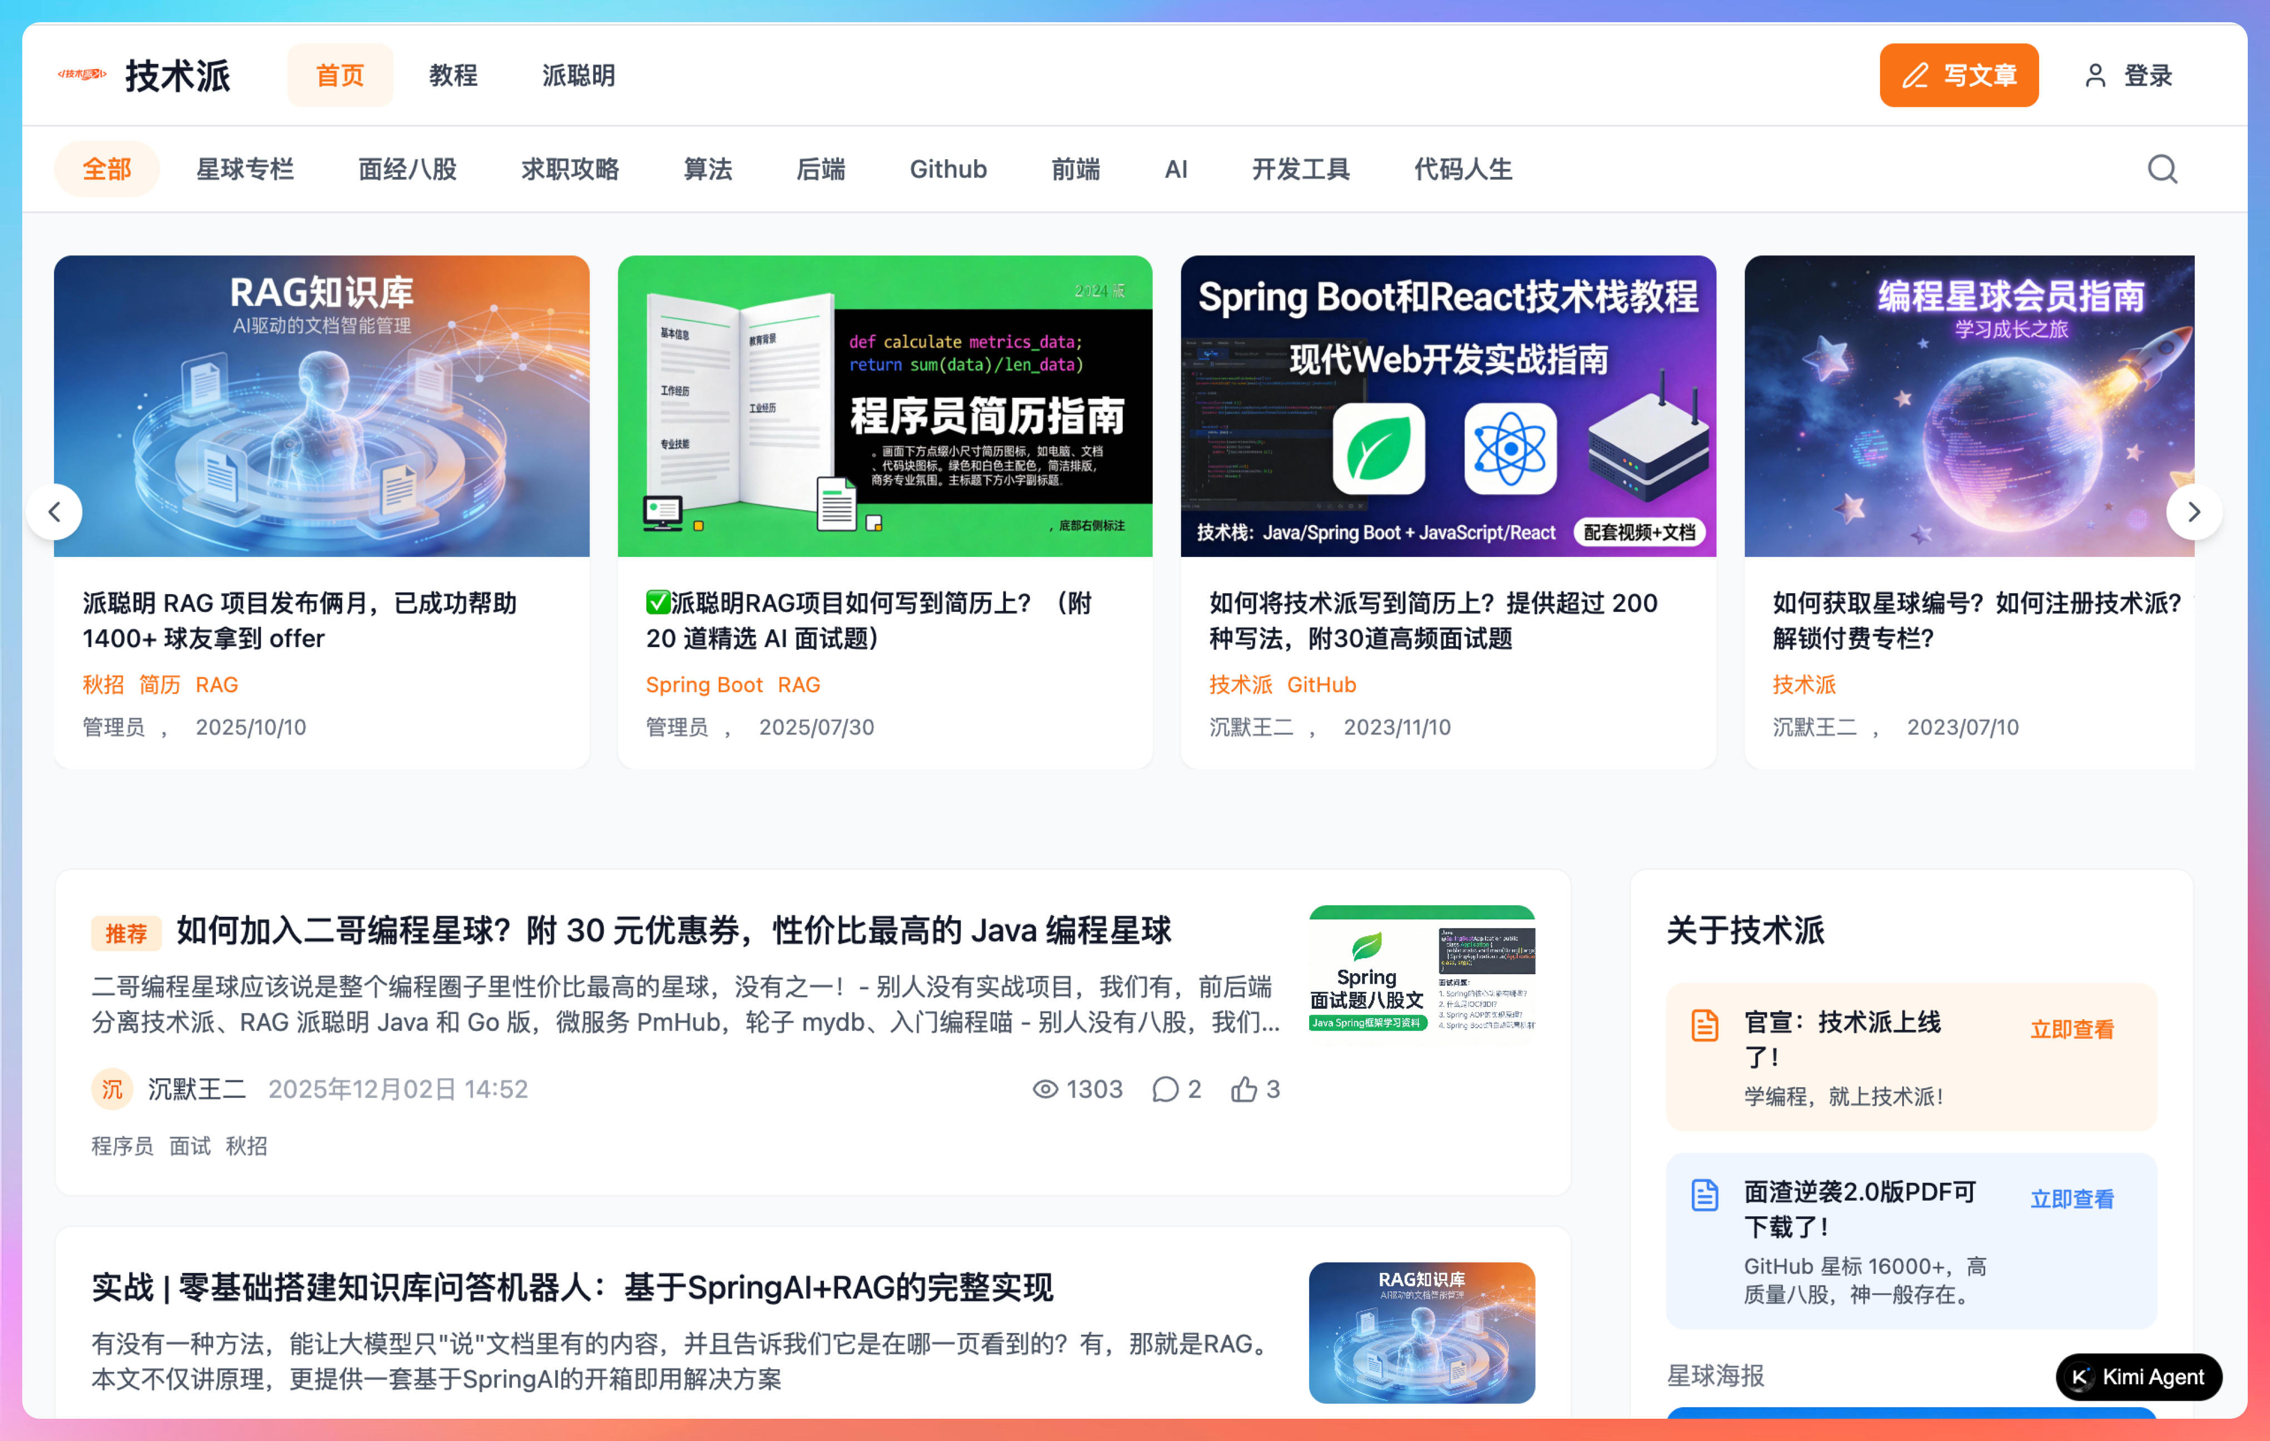Select the 面经八股 category tab
The height and width of the screenshot is (1441, 2270).
(x=407, y=170)
